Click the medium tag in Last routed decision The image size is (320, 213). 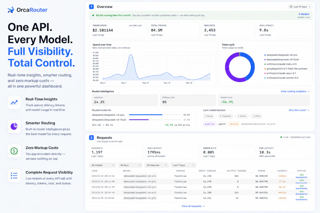tap(234, 124)
